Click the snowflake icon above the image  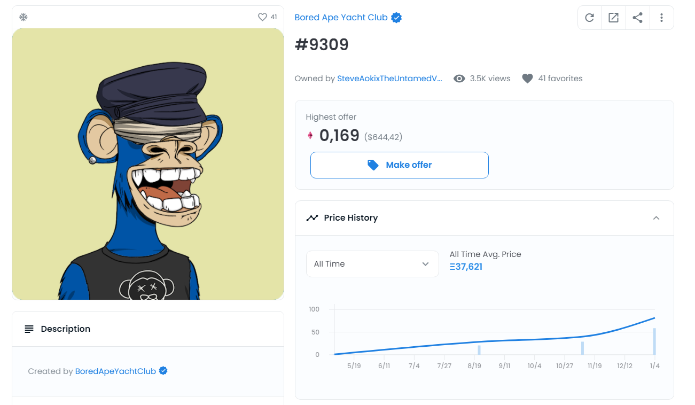point(24,17)
